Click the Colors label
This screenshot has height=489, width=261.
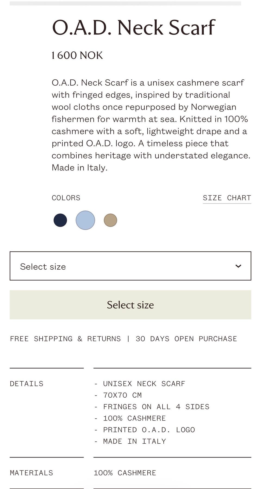click(66, 198)
